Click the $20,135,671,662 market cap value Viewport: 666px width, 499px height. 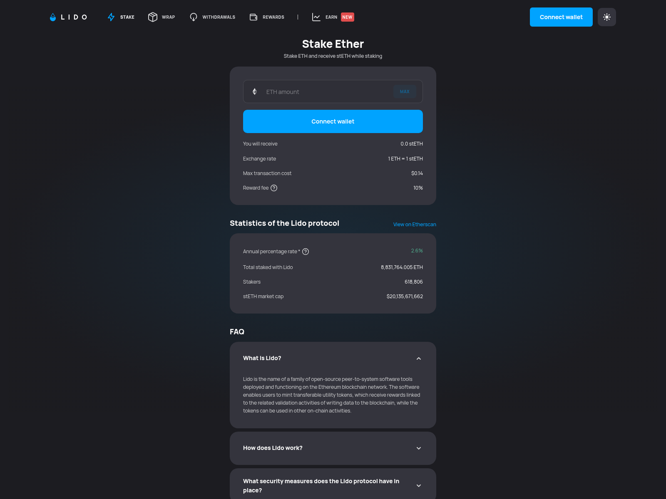click(405, 296)
